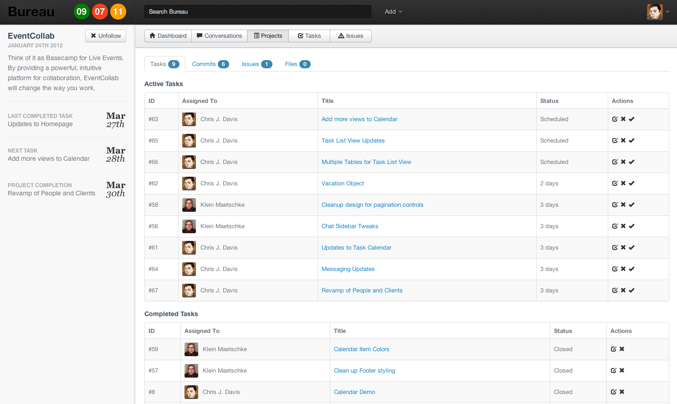The height and width of the screenshot is (404, 677).
Task: Select the Tasks 9 tab
Action: pos(165,64)
